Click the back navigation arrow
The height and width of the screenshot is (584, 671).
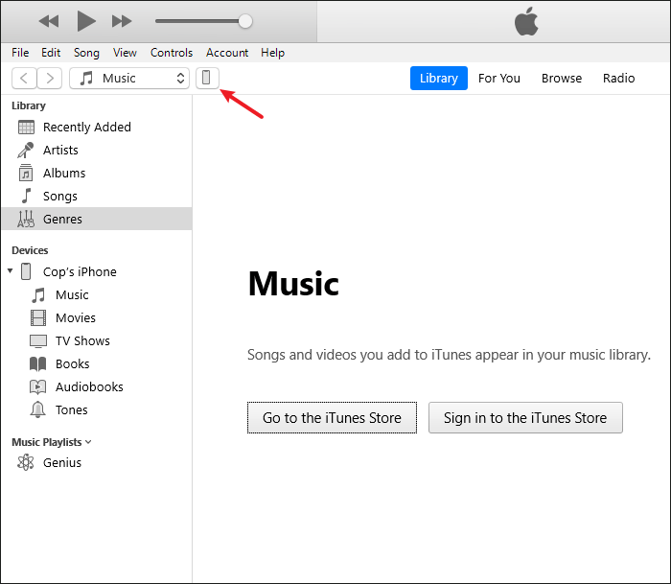(x=24, y=78)
